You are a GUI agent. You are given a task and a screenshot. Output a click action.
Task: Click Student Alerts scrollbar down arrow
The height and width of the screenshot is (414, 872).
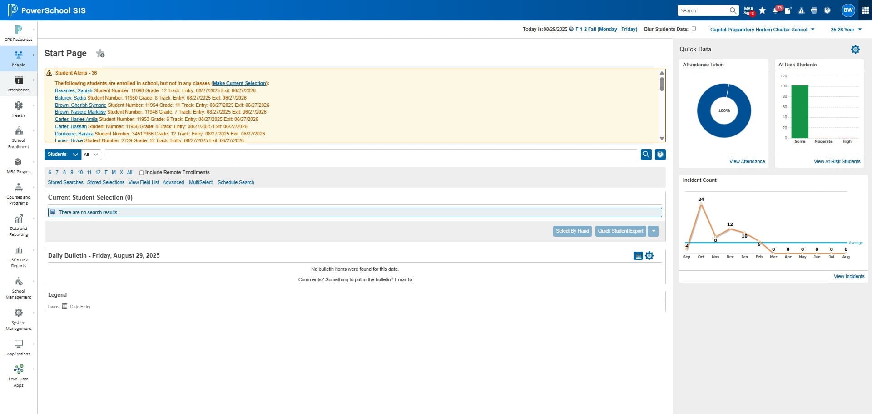click(x=662, y=139)
